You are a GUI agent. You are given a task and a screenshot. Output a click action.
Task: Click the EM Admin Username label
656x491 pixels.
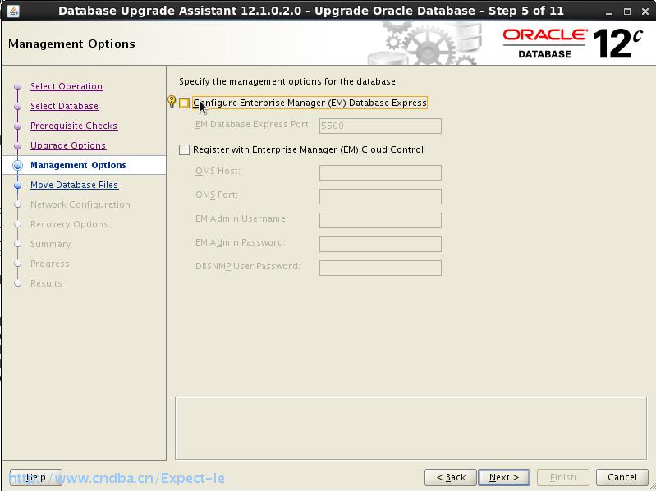(241, 218)
